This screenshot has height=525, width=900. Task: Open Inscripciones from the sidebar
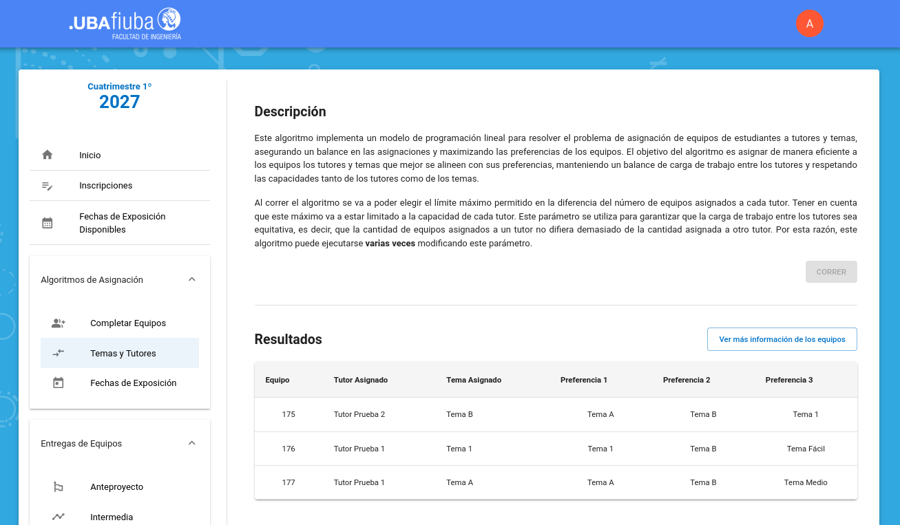105,186
